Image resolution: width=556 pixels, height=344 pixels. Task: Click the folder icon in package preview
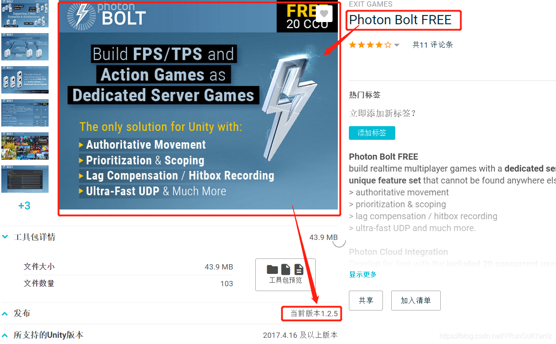click(272, 269)
